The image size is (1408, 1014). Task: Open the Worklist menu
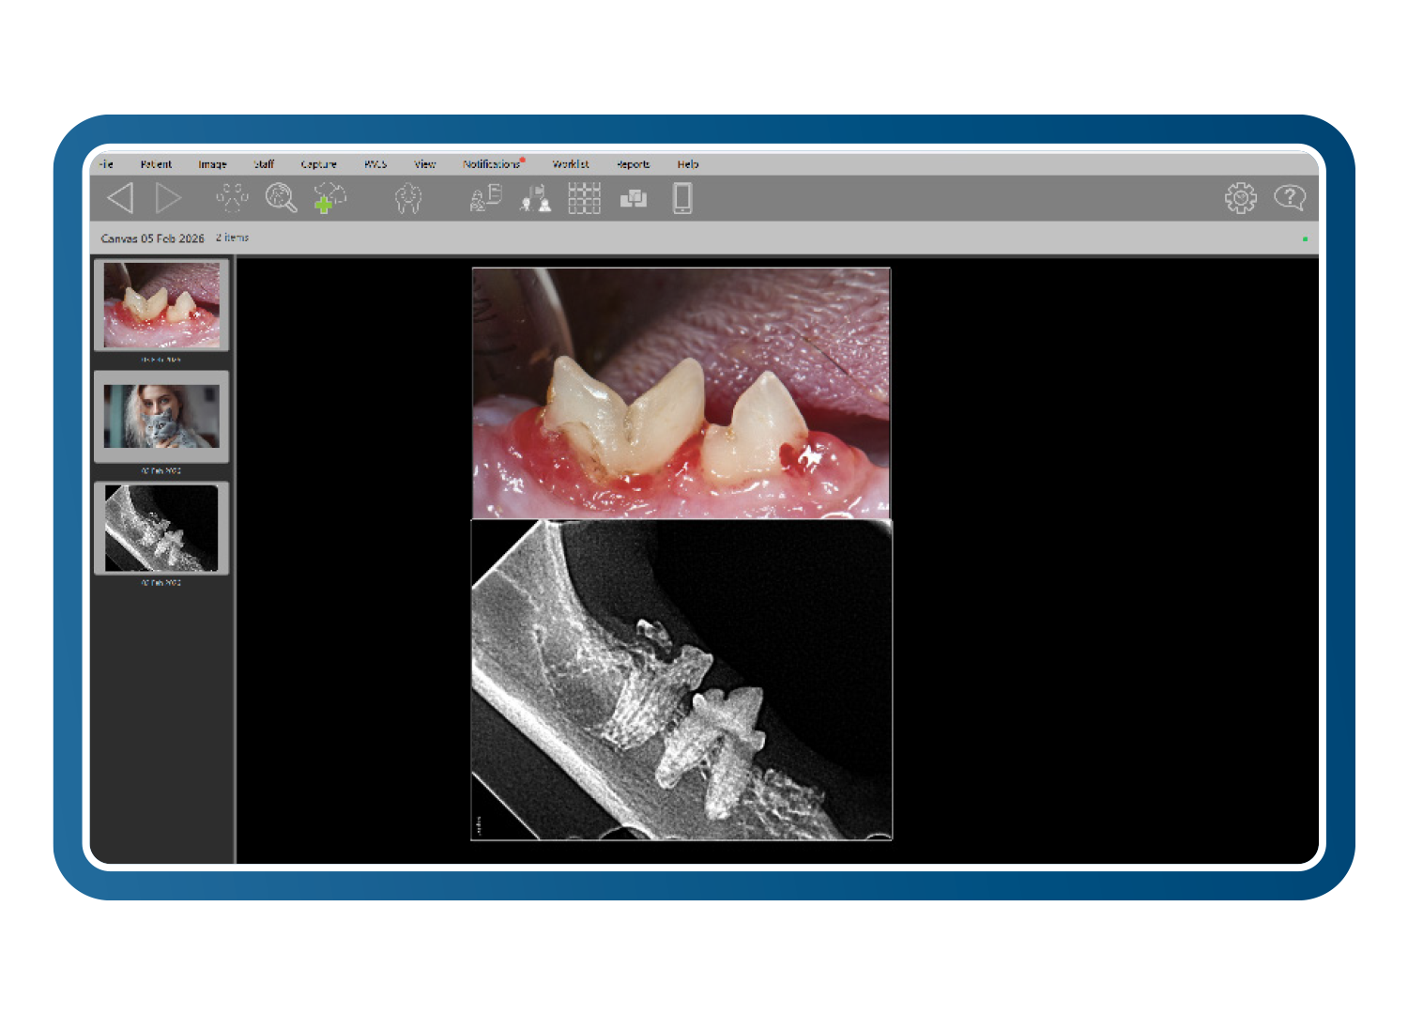[571, 164]
